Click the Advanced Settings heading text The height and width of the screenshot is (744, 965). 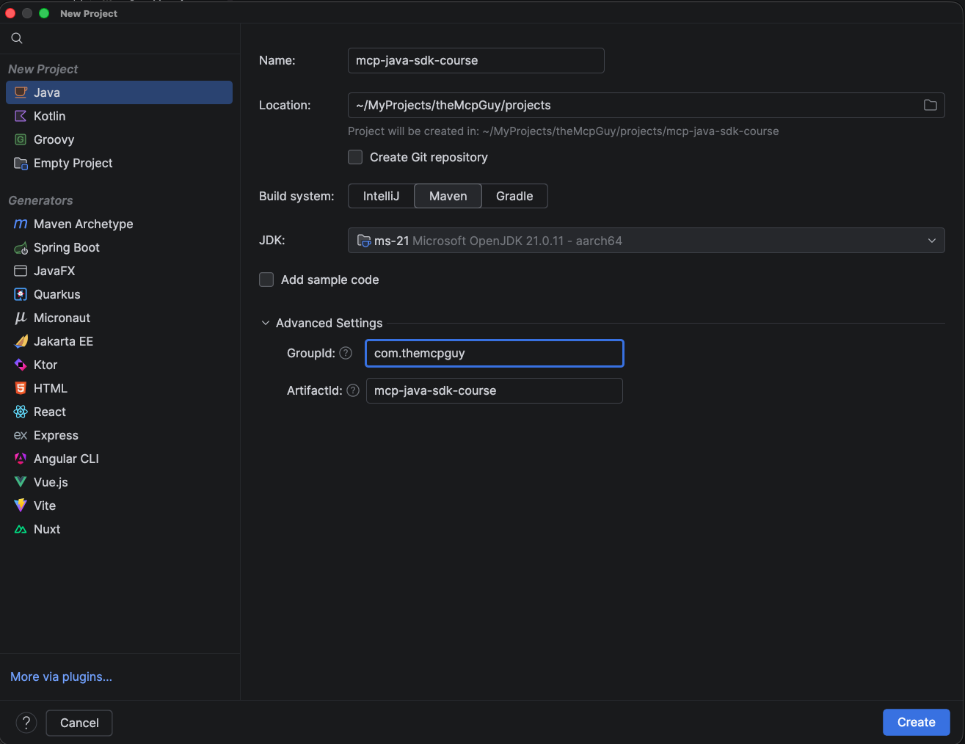point(329,323)
